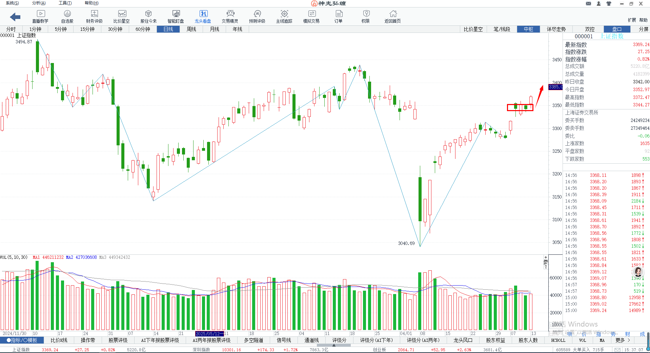Click the 返回首页 home icon
The image size is (650, 353).
click(392, 16)
